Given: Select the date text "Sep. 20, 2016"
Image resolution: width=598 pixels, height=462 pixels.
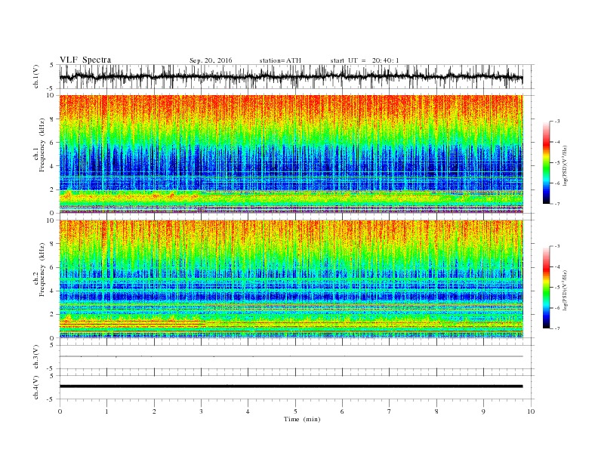Looking at the screenshot, I should (211, 60).
